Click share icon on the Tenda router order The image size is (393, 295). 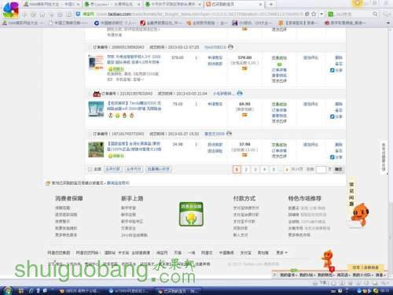coord(336,116)
